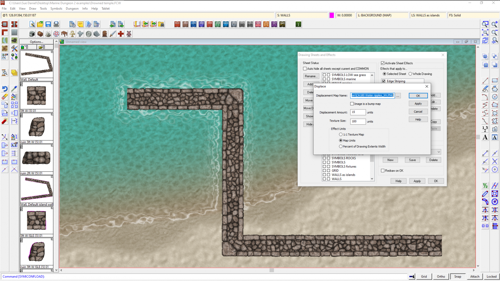
Task: Toggle 'Auto hide all sheets' checkbox
Action: (x=305, y=69)
